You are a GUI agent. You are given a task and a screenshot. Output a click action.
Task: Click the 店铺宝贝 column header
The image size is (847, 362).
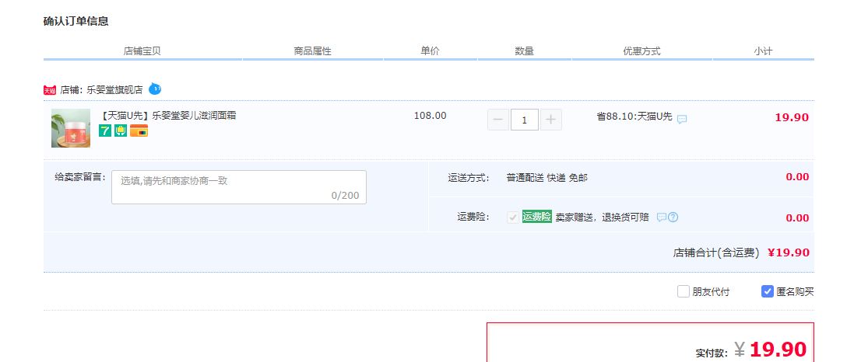(x=142, y=51)
